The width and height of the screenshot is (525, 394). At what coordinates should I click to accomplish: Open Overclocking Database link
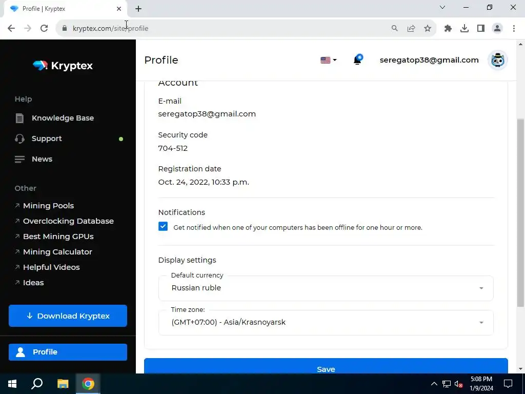coord(68,221)
